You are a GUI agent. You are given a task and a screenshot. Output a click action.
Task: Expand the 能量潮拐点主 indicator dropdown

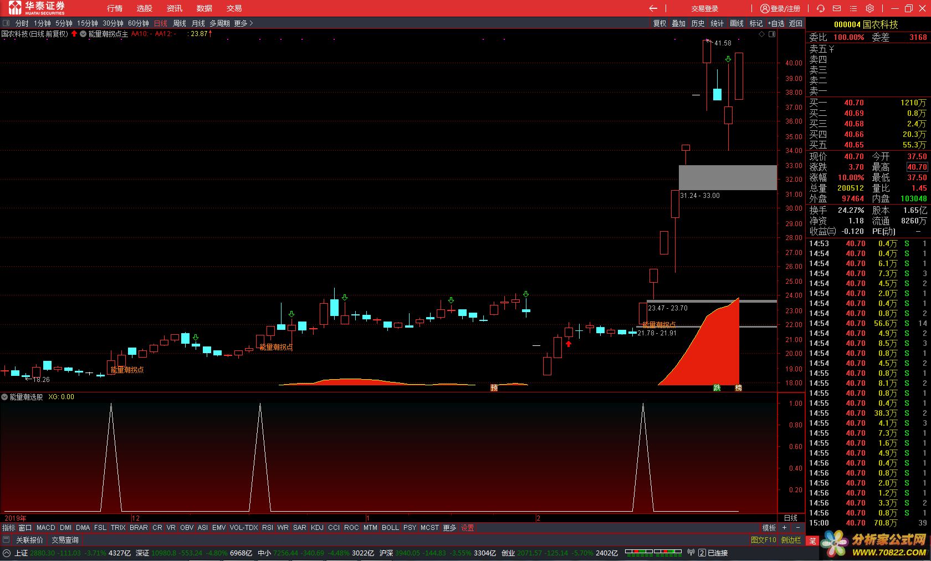(x=83, y=34)
